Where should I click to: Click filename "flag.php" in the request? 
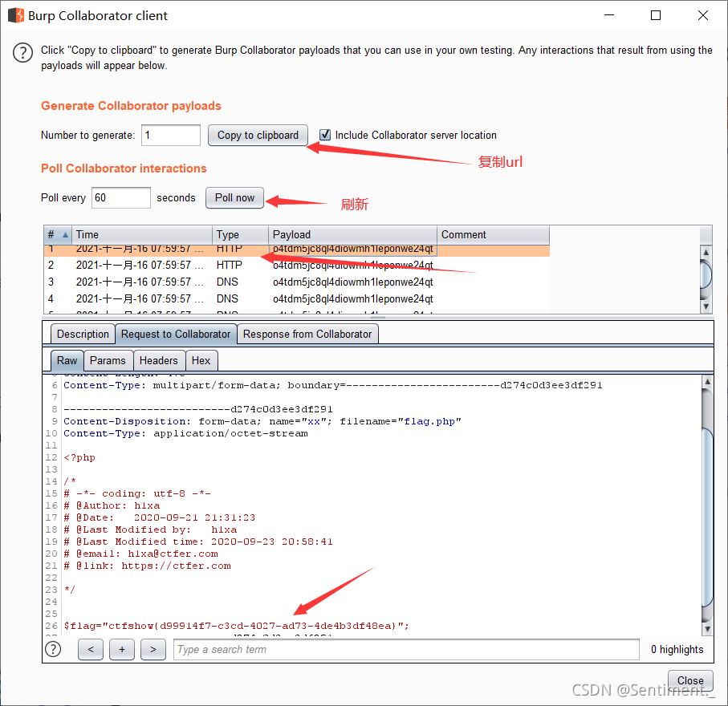(x=429, y=421)
